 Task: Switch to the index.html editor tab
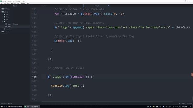tap(43, 6)
